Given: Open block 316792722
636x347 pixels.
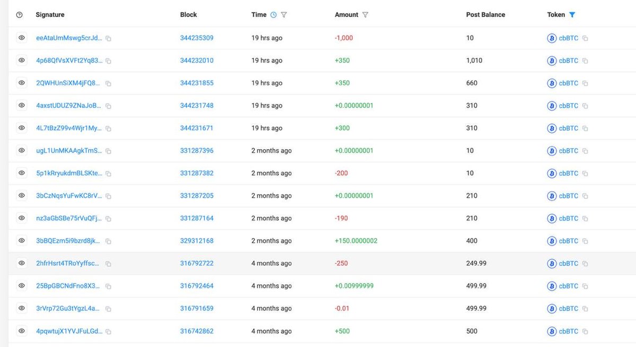Looking at the screenshot, I should tap(197, 263).
